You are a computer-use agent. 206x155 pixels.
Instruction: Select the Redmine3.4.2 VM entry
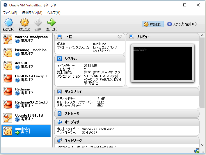26,105
